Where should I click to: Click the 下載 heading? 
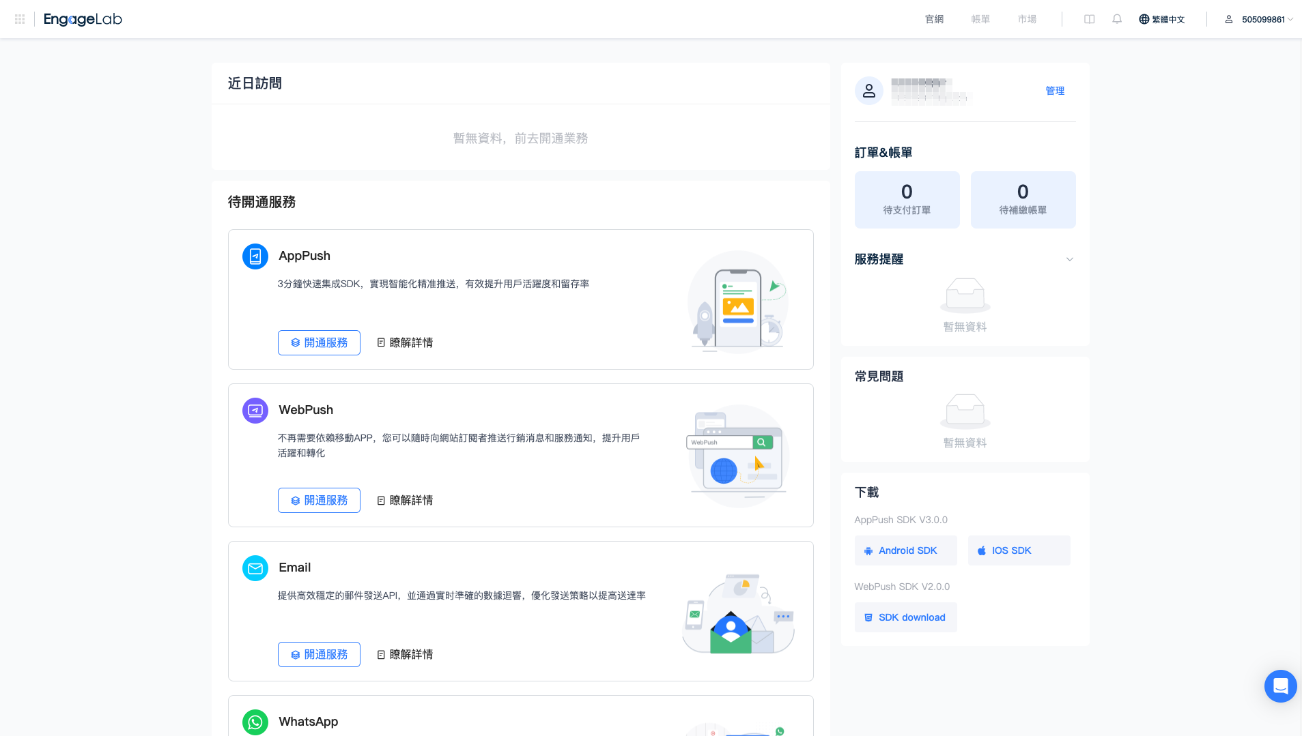(x=867, y=492)
